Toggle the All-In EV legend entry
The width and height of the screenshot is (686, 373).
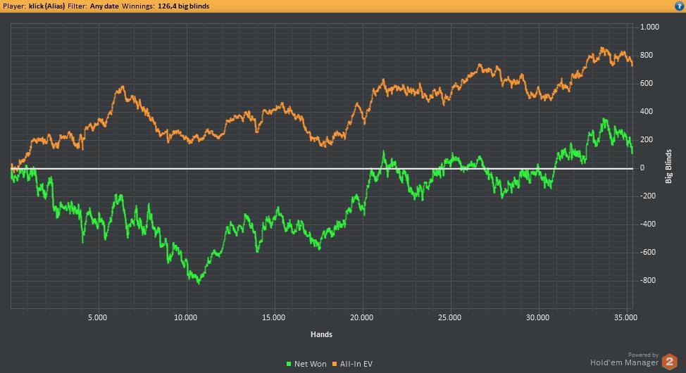[352, 364]
